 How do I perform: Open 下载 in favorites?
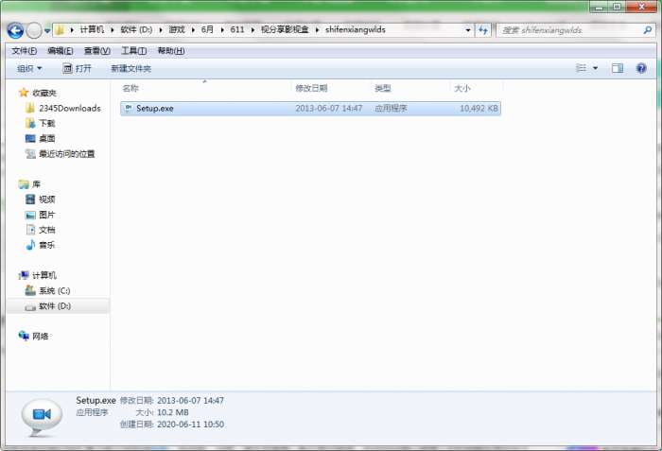point(47,123)
